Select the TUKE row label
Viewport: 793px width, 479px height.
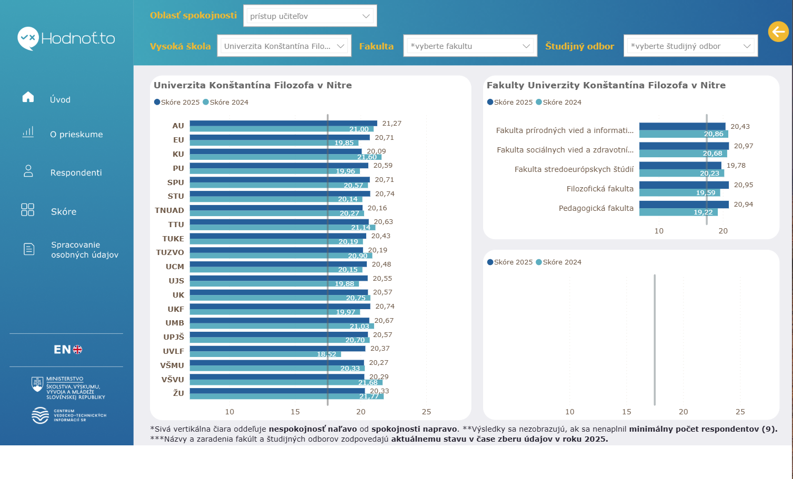coord(173,239)
